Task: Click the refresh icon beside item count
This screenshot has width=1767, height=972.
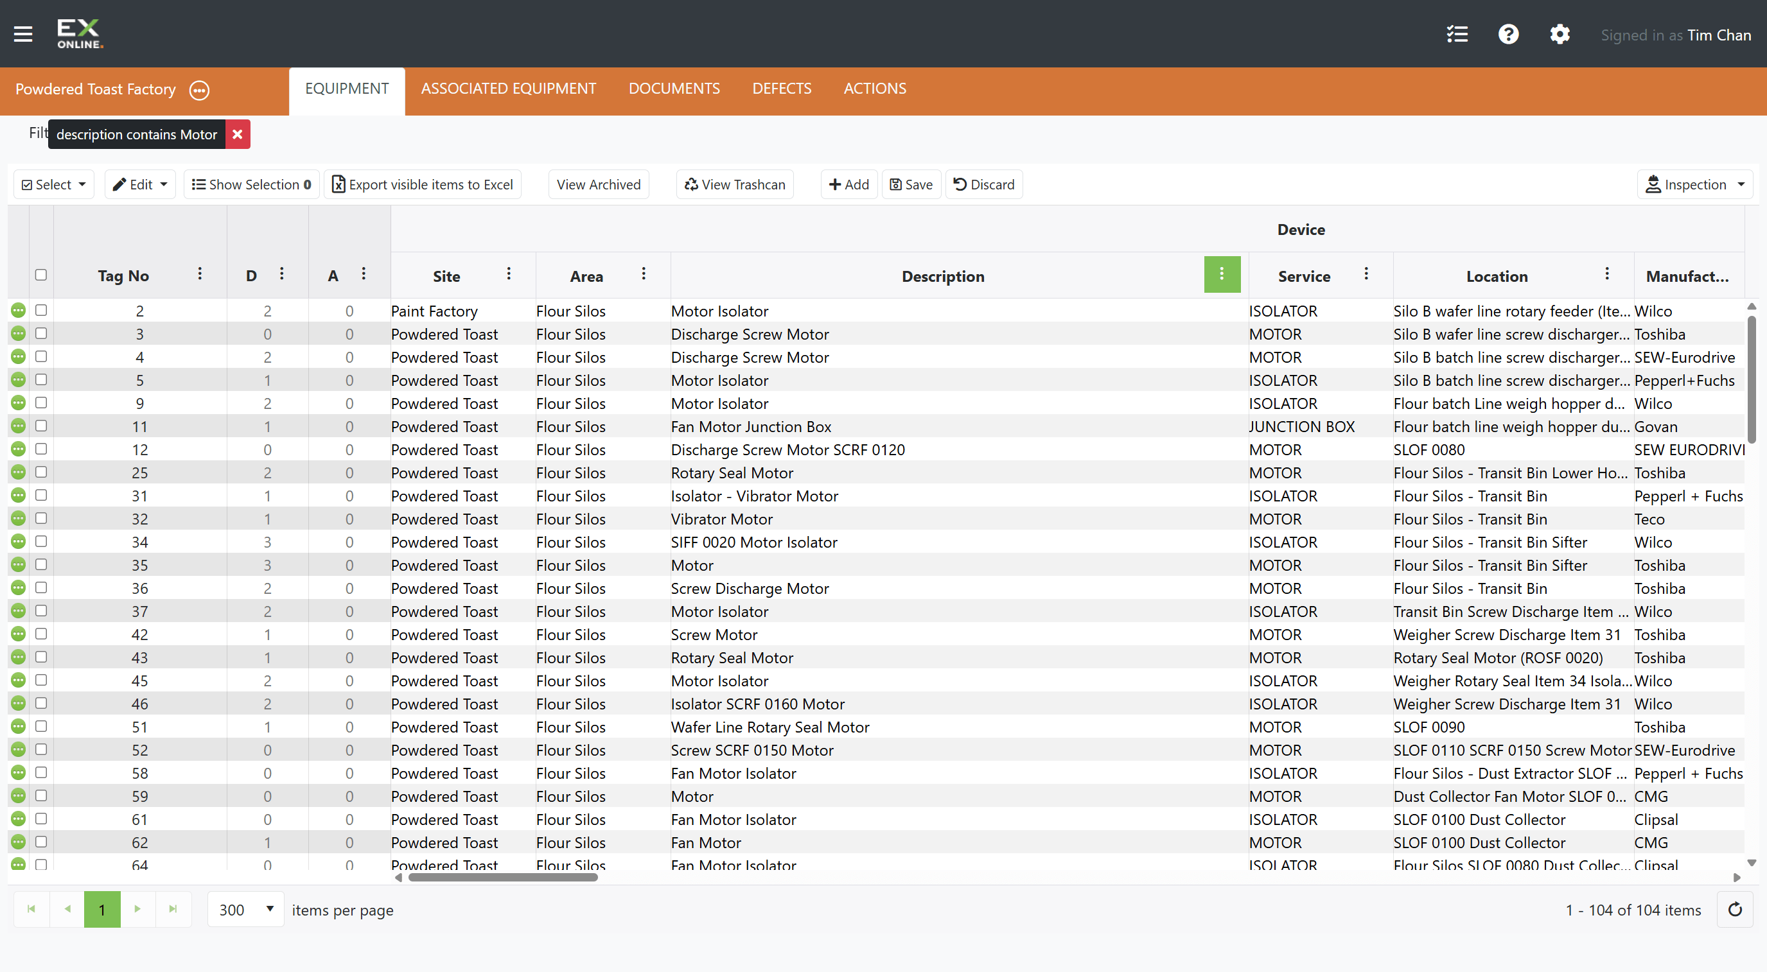Action: tap(1735, 909)
